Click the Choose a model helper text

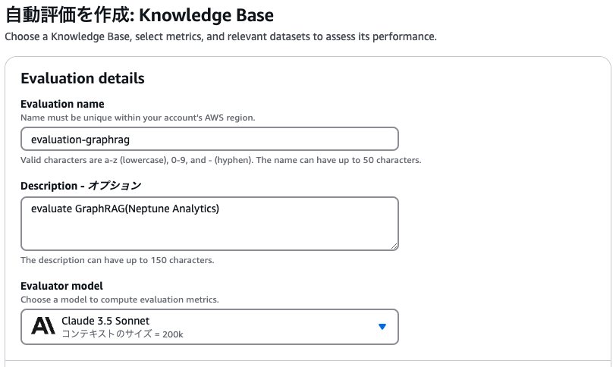pyautogui.click(x=120, y=300)
